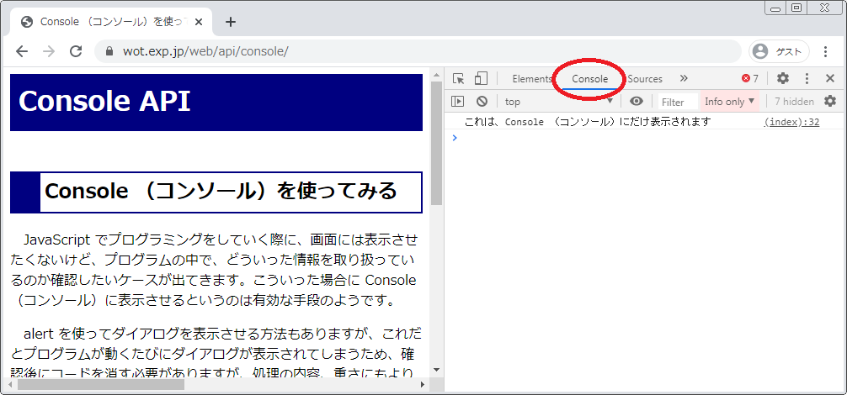This screenshot has height=395, width=847.
Task: Click the Console API page heading
Action: pos(104,101)
